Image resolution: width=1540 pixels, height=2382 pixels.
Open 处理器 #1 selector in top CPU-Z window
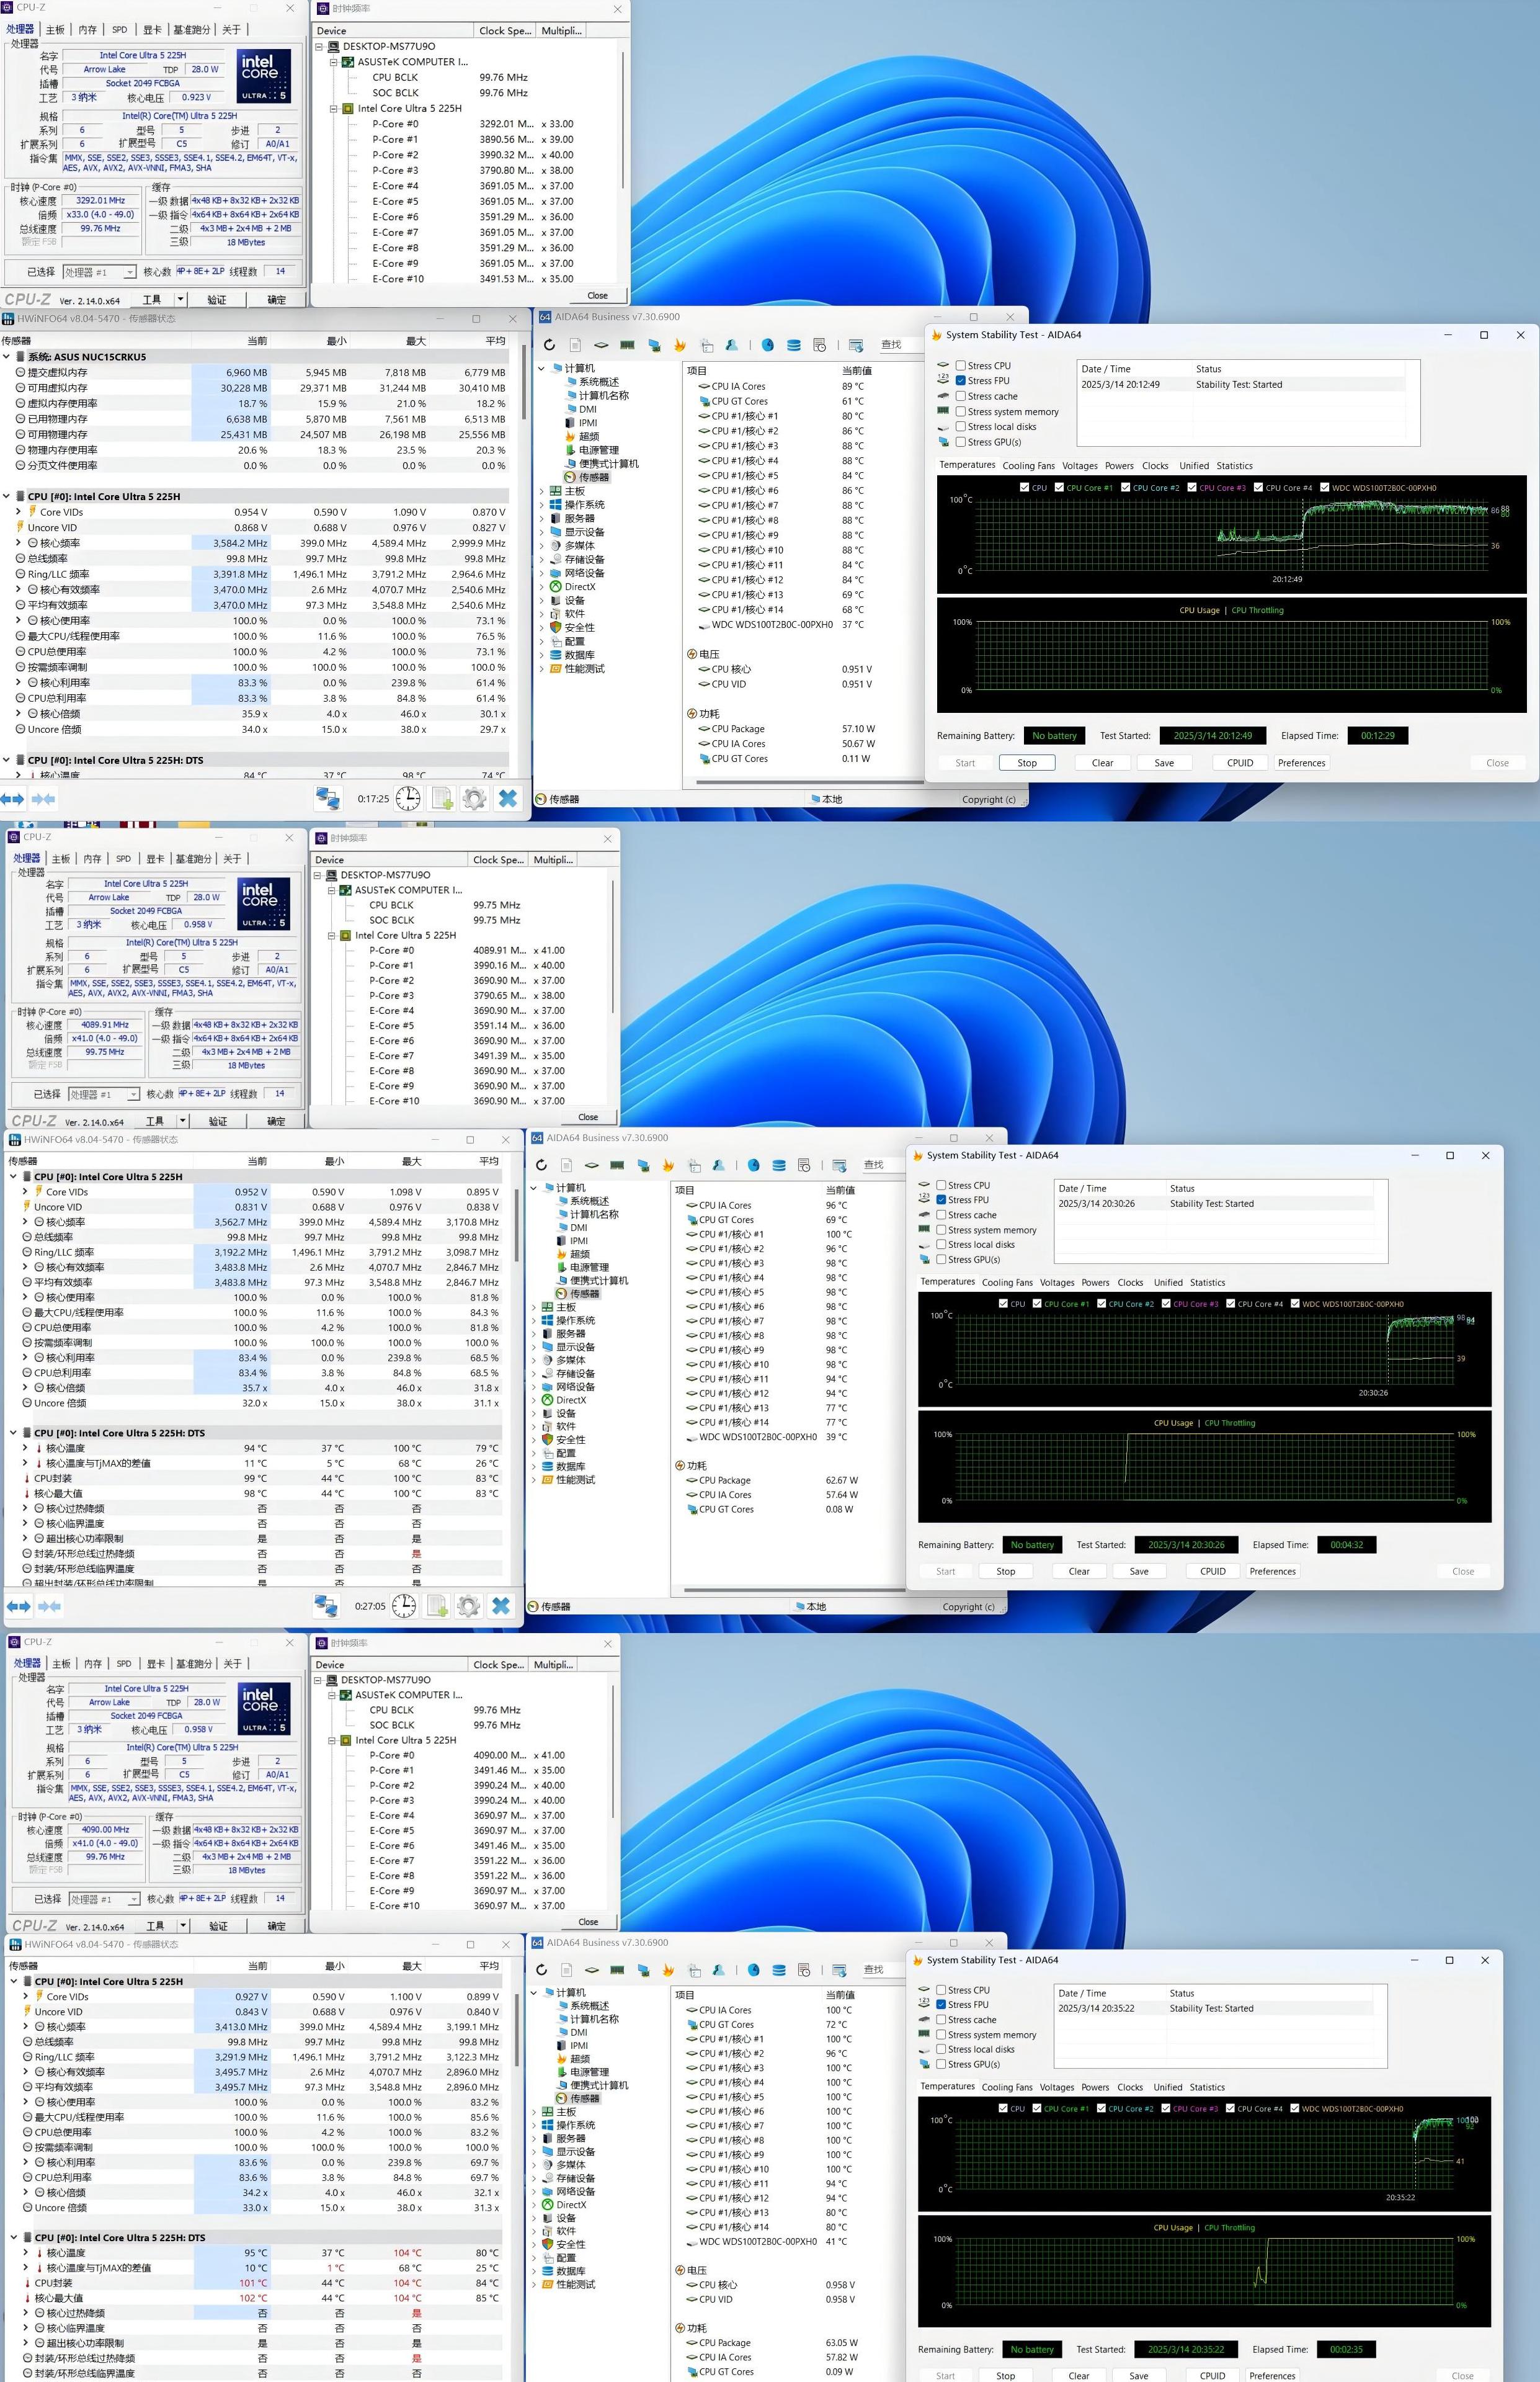pos(99,272)
